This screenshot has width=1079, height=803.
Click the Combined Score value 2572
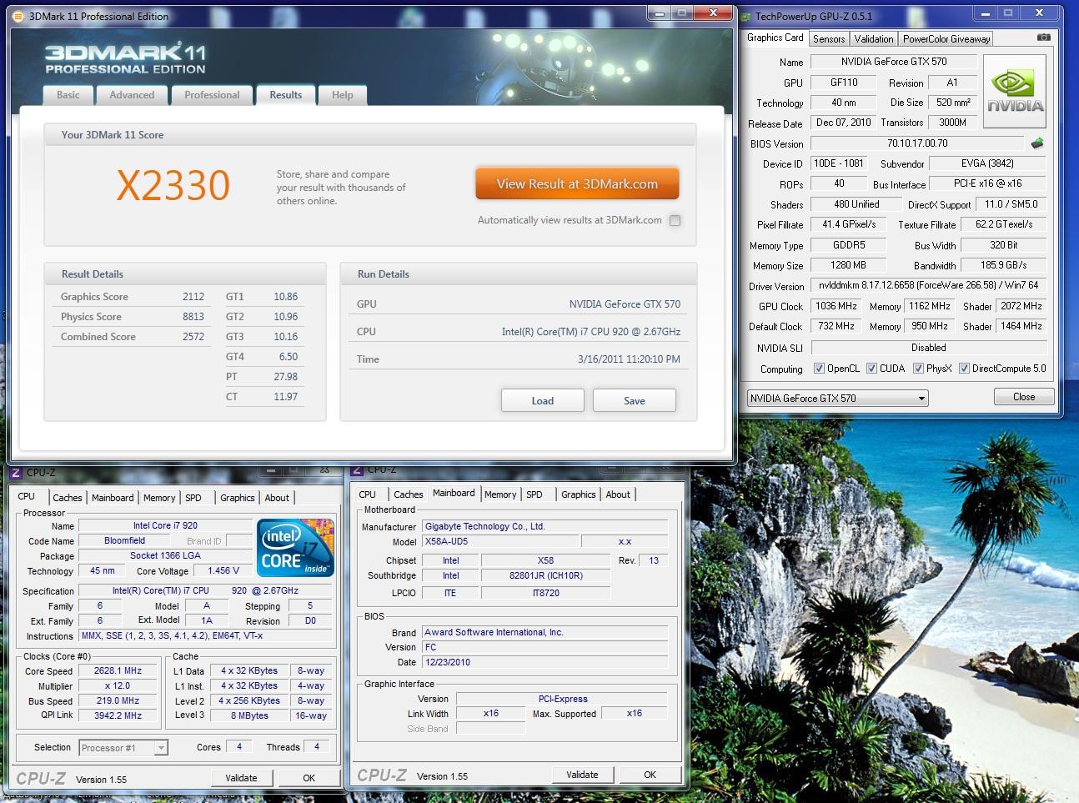tap(193, 337)
